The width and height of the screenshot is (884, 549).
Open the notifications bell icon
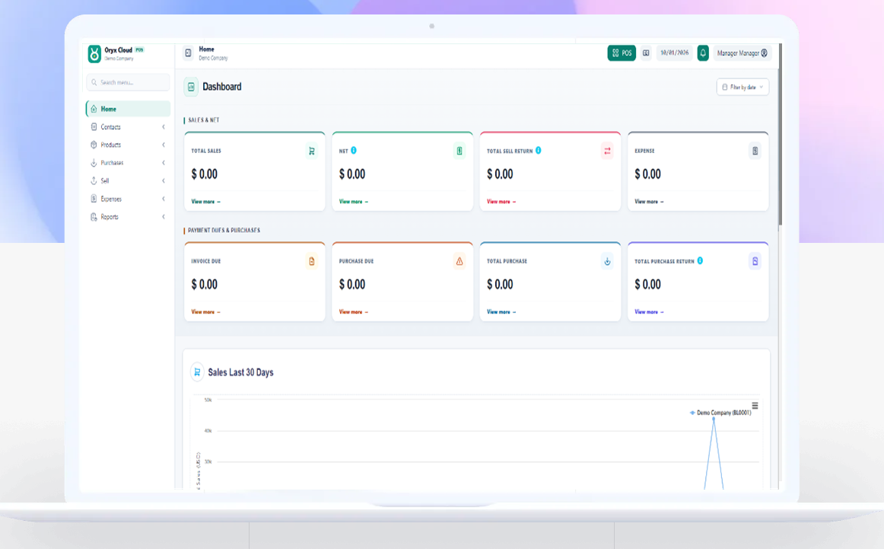pos(703,53)
